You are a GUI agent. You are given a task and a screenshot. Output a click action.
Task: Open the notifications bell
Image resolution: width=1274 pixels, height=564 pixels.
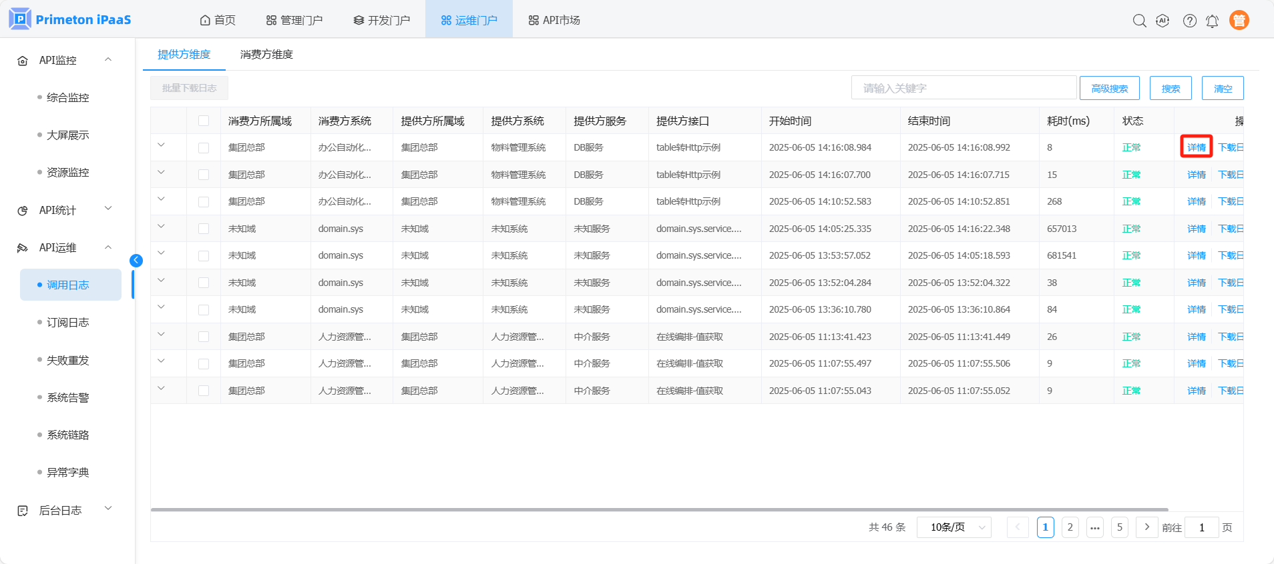pos(1212,21)
